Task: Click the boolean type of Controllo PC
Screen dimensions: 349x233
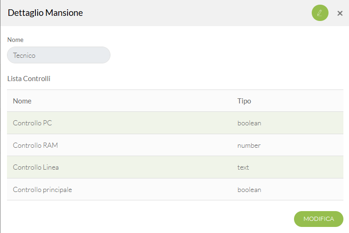Action: click(x=249, y=123)
